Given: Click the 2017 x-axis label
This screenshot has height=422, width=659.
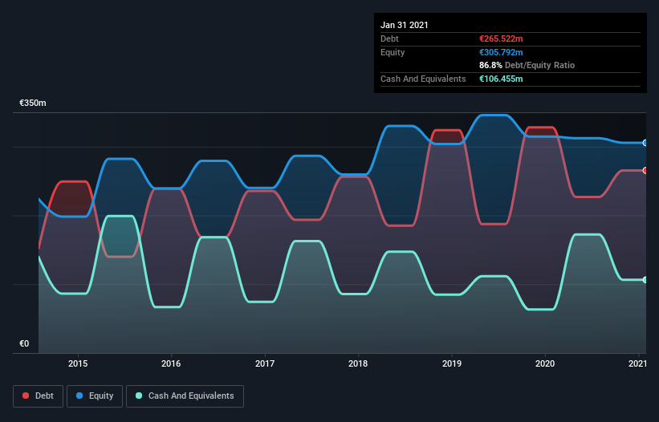Looking at the screenshot, I should click(x=265, y=363).
